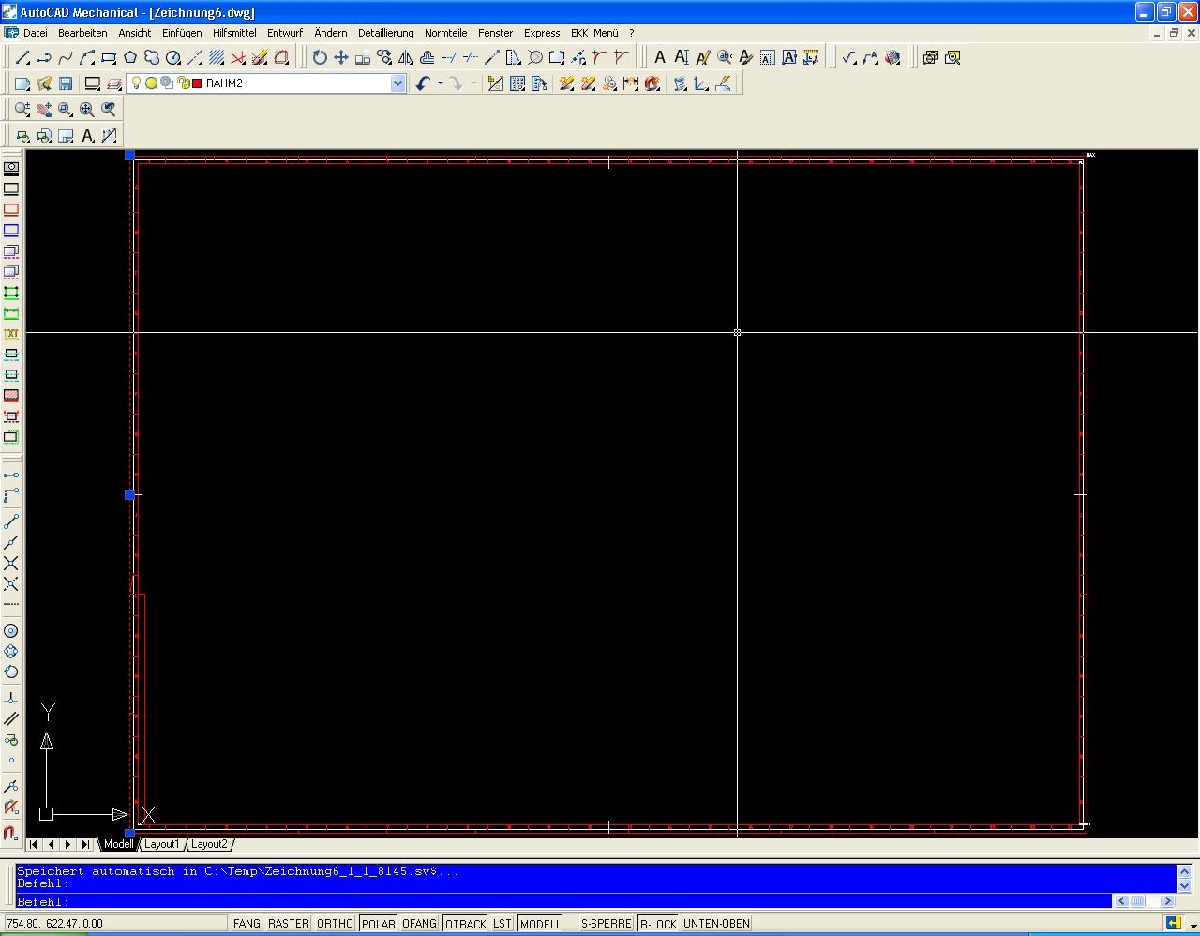Open the Detaillierung menu

(x=385, y=33)
